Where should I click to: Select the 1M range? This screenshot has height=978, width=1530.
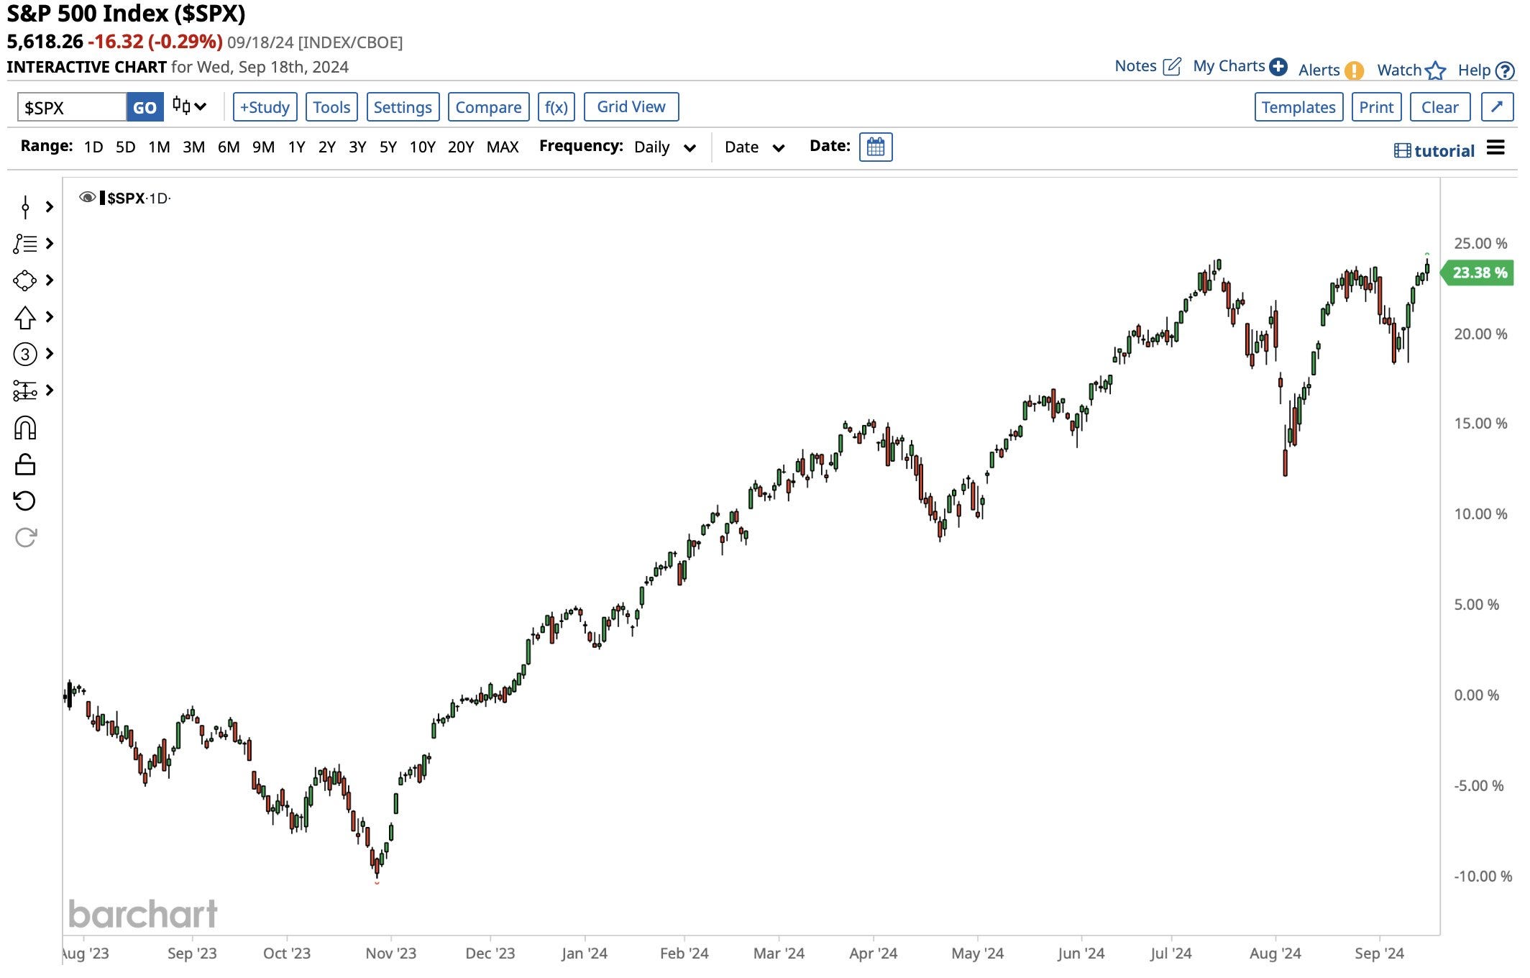(159, 147)
